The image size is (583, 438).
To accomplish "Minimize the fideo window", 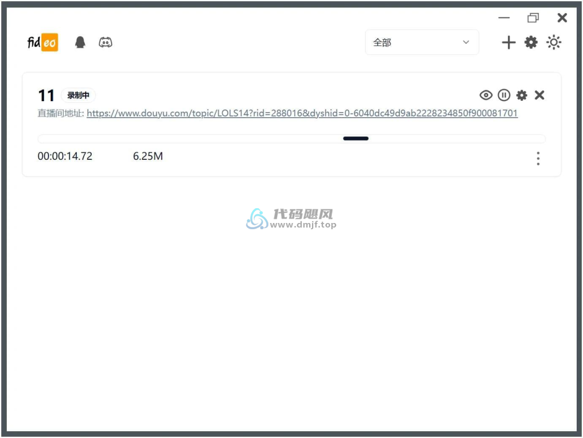I will coord(504,18).
